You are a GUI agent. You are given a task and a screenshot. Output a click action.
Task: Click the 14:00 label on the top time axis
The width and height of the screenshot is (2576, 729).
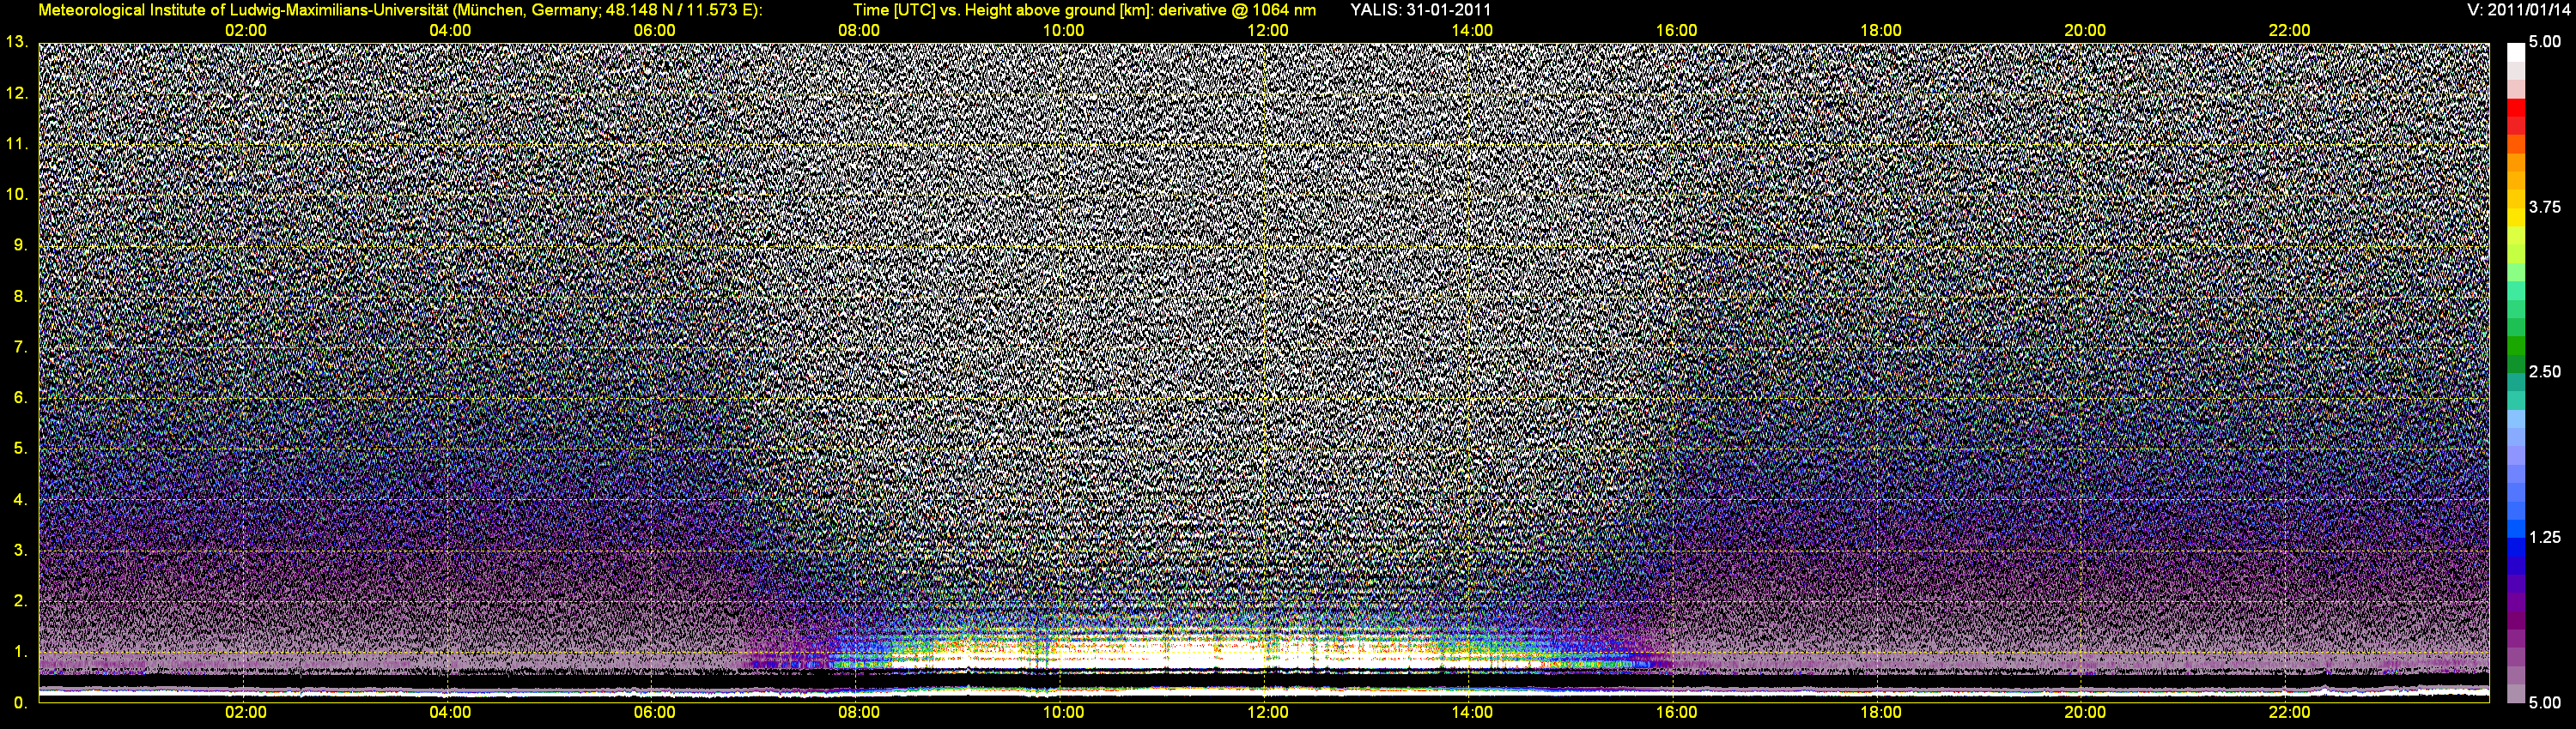tap(1472, 31)
